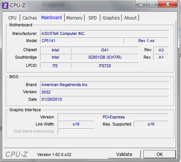
Task: Click the Rev 1.xx model revision field
Action: pyautogui.click(x=146, y=41)
